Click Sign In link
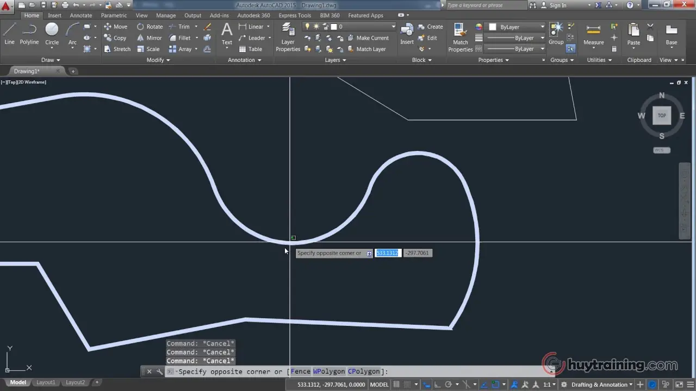The height and width of the screenshot is (391, 696). pyautogui.click(x=558, y=5)
